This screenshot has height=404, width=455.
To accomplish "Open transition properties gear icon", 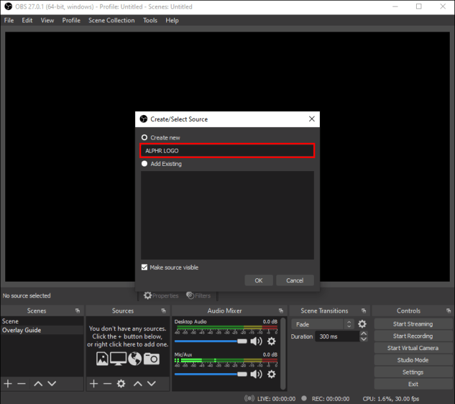I will click(362, 324).
